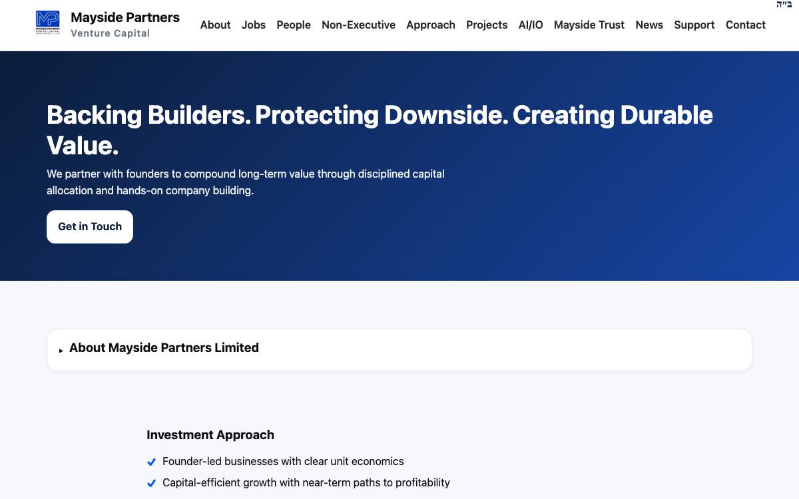Click the Mayside Partners site title
Image resolution: width=799 pixels, height=499 pixels.
125,17
